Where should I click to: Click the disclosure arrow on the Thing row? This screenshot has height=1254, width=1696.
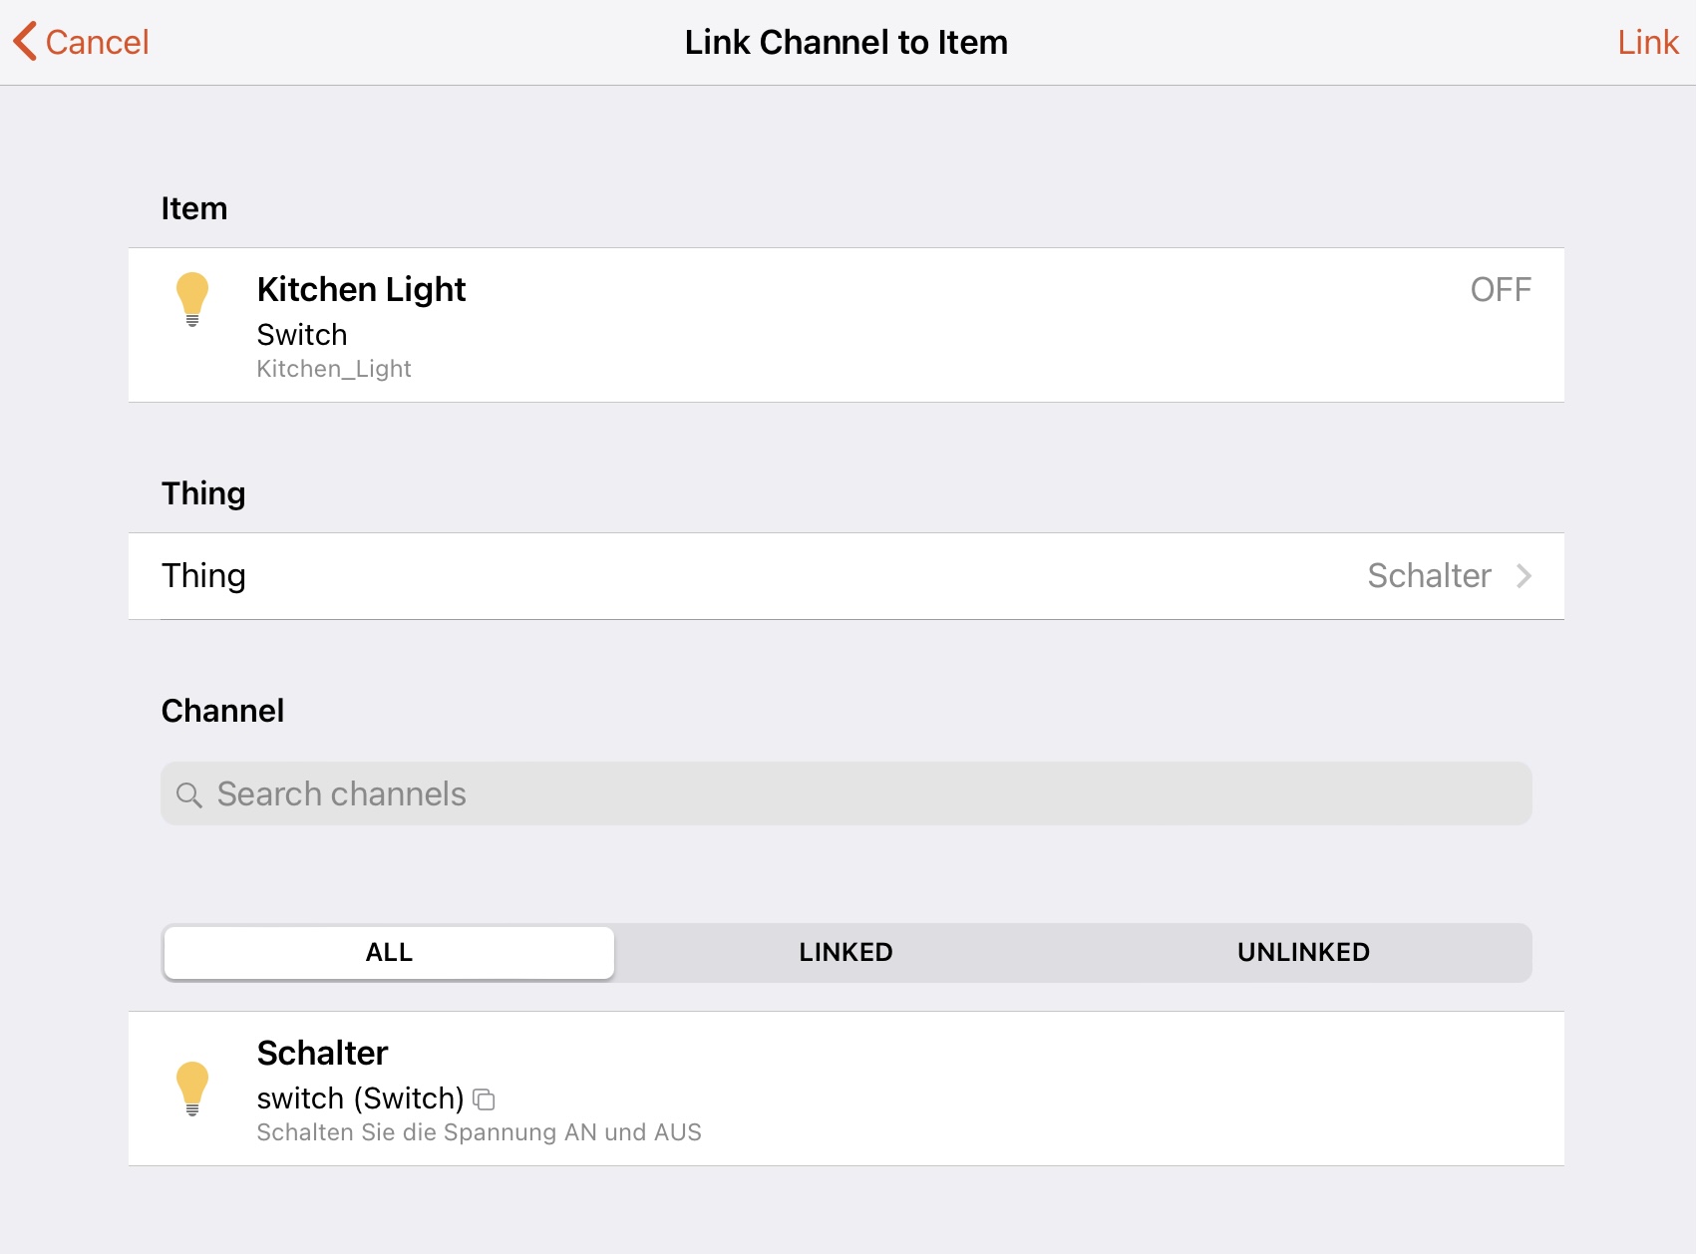pyautogui.click(x=1523, y=576)
